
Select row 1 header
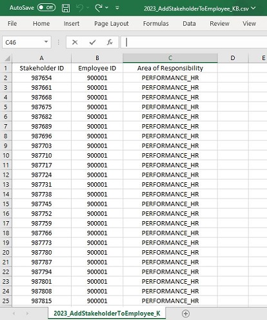(6, 68)
